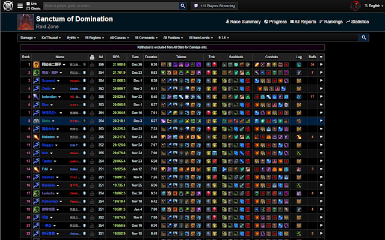385x240 pixels.
Task: Open the Mythic difficulty dropdown
Action: tap(73, 38)
